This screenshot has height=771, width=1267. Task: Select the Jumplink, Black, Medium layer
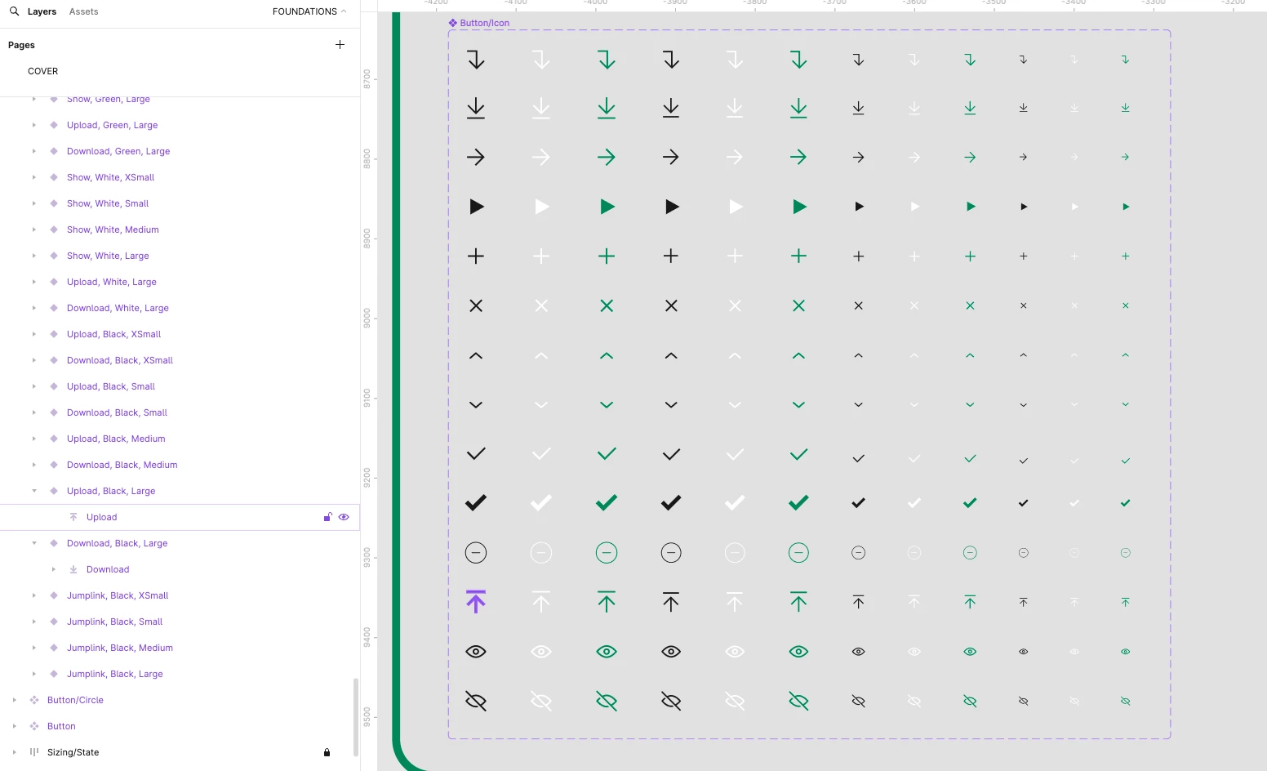[120, 648]
